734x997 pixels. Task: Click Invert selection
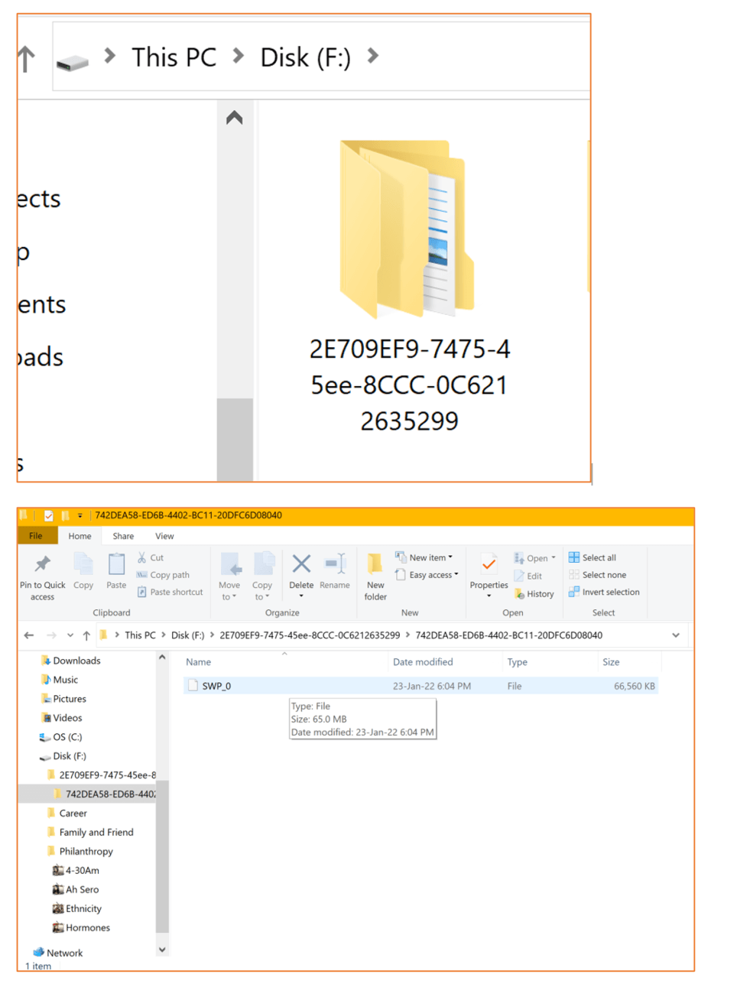pyautogui.click(x=604, y=592)
